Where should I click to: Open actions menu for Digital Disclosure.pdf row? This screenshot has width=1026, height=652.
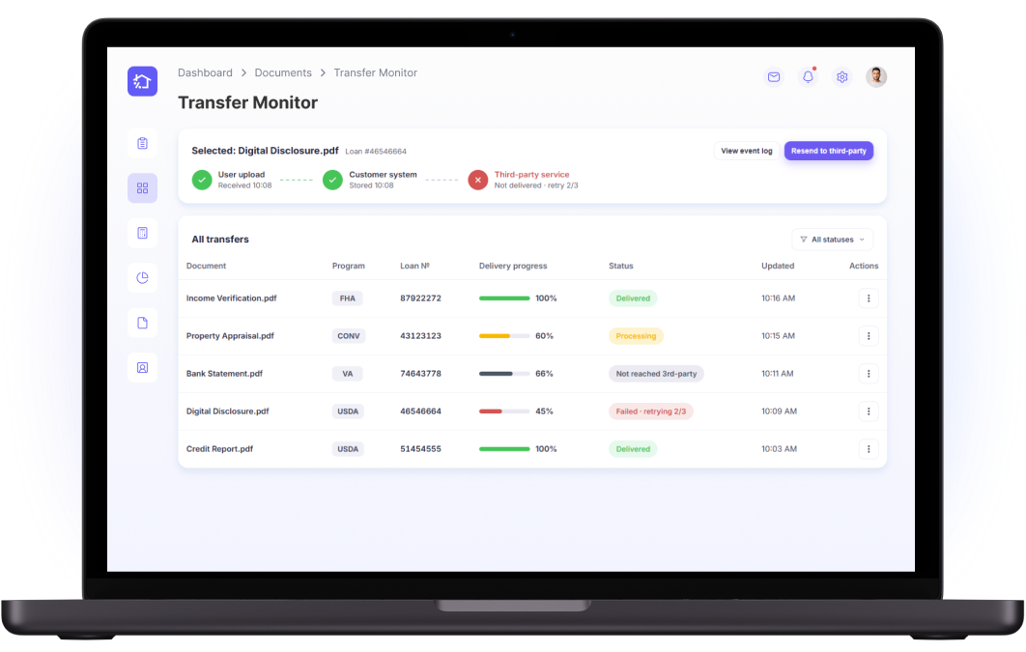tap(869, 411)
